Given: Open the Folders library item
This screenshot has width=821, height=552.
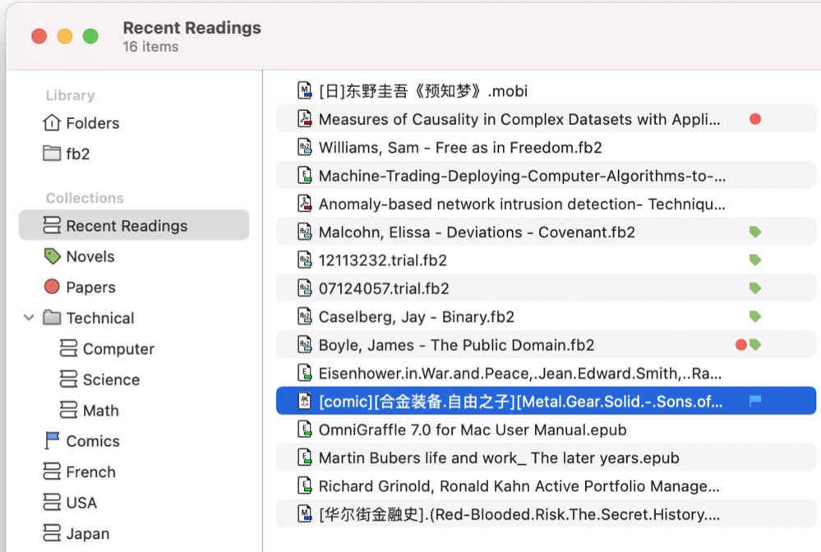Looking at the screenshot, I should [x=81, y=123].
